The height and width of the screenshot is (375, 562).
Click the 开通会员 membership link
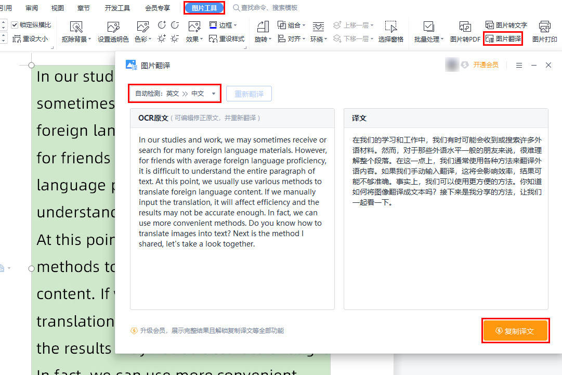click(x=486, y=65)
